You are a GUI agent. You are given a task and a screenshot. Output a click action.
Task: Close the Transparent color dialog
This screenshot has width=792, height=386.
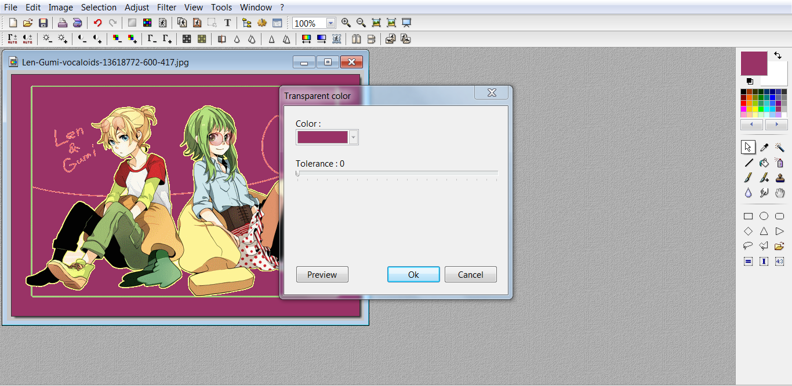point(492,93)
